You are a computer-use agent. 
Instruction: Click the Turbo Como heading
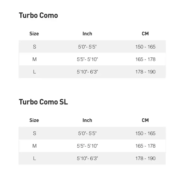pyautogui.click(x=38, y=15)
